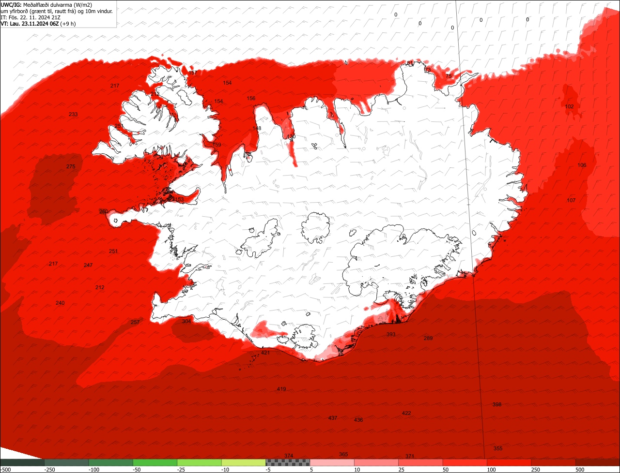Click the map value 422 in the southeast ocean
The width and height of the screenshot is (620, 473).
pyautogui.click(x=406, y=414)
